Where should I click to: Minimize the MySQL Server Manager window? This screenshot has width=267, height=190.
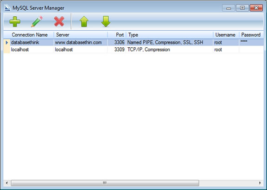click(x=229, y=8)
